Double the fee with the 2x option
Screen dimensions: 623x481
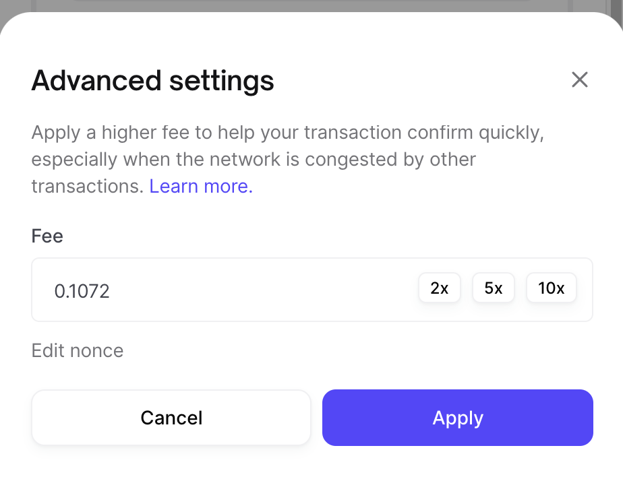coord(439,288)
